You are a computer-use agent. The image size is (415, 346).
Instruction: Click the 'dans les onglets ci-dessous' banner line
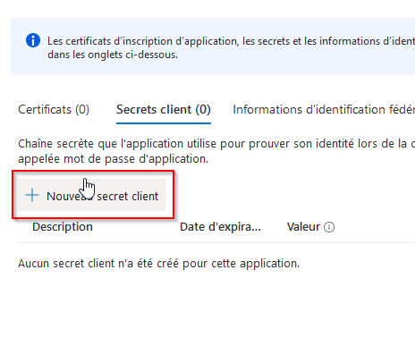pyautogui.click(x=113, y=55)
